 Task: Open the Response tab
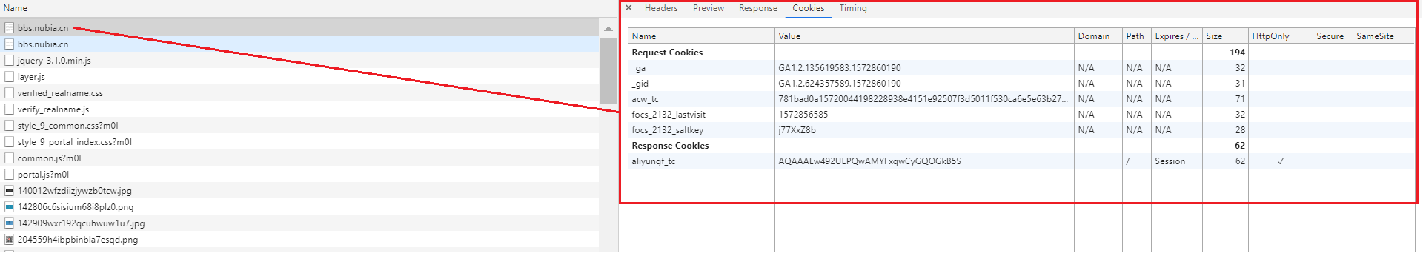(x=758, y=8)
